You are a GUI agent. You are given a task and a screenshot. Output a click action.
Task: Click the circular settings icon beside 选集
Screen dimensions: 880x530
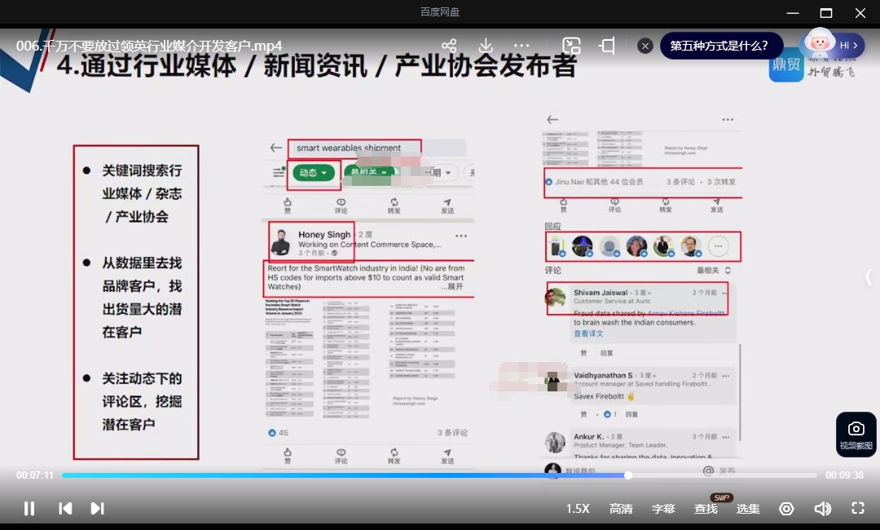(x=786, y=509)
